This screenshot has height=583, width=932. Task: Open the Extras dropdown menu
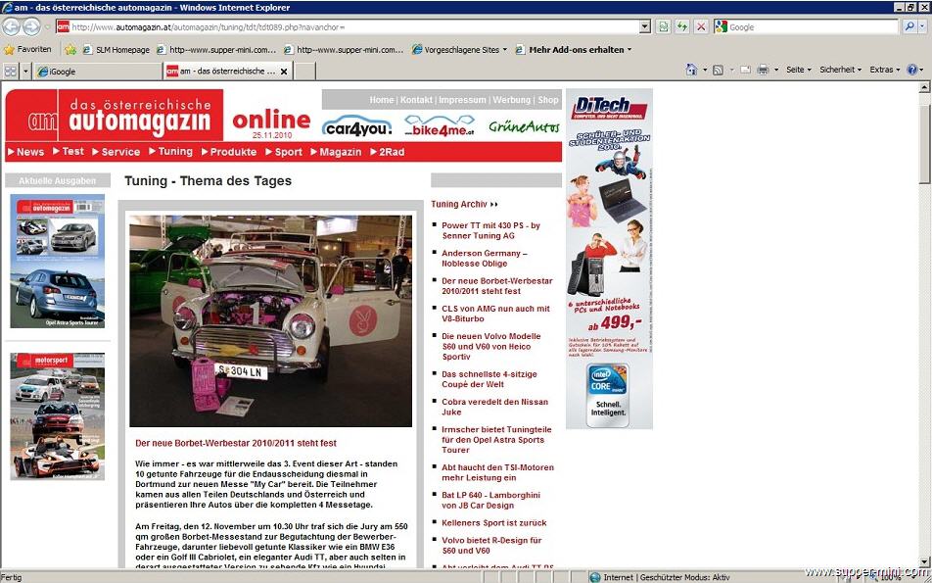pyautogui.click(x=885, y=71)
